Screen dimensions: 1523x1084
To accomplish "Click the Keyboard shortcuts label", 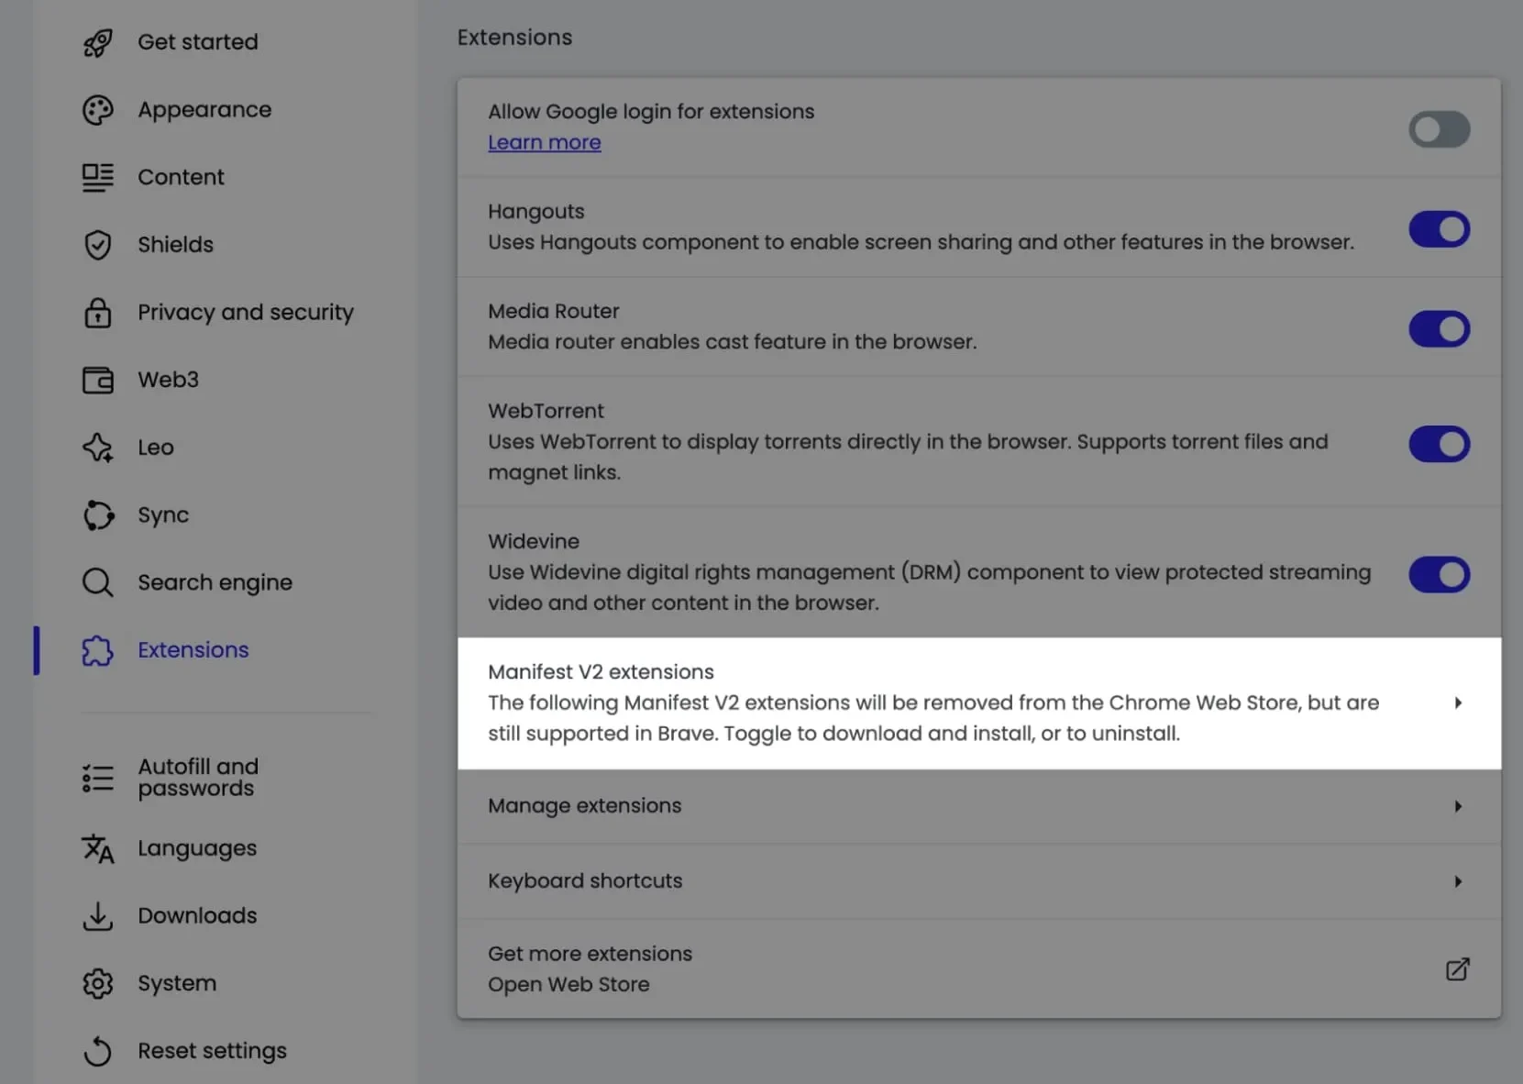I will click(x=585, y=881).
